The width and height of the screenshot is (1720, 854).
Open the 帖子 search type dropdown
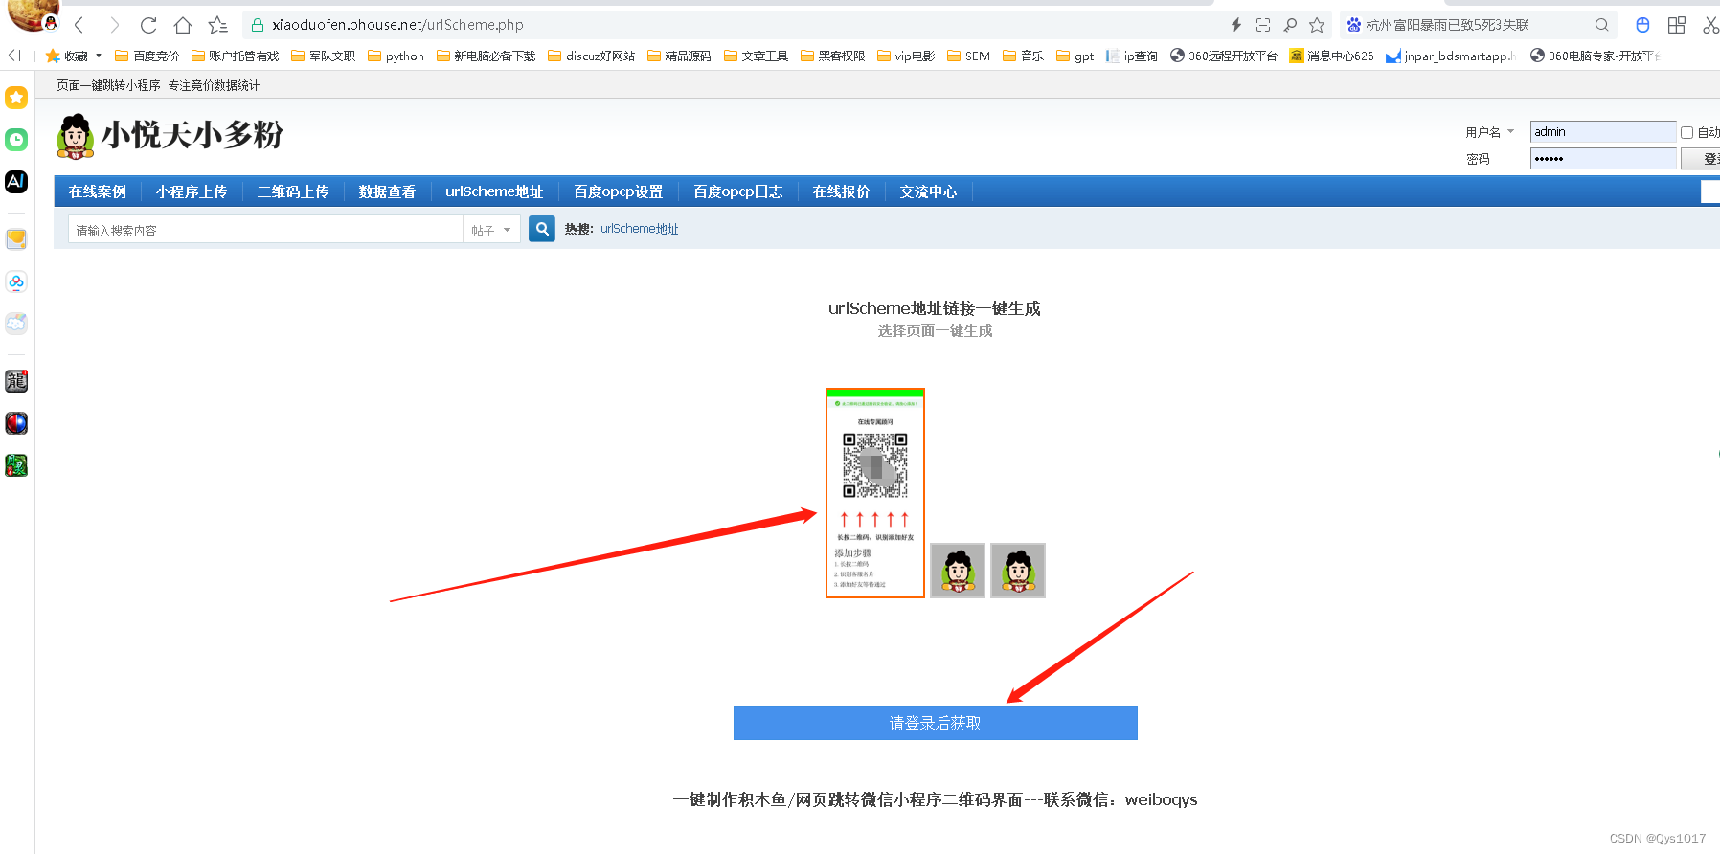[x=491, y=230]
